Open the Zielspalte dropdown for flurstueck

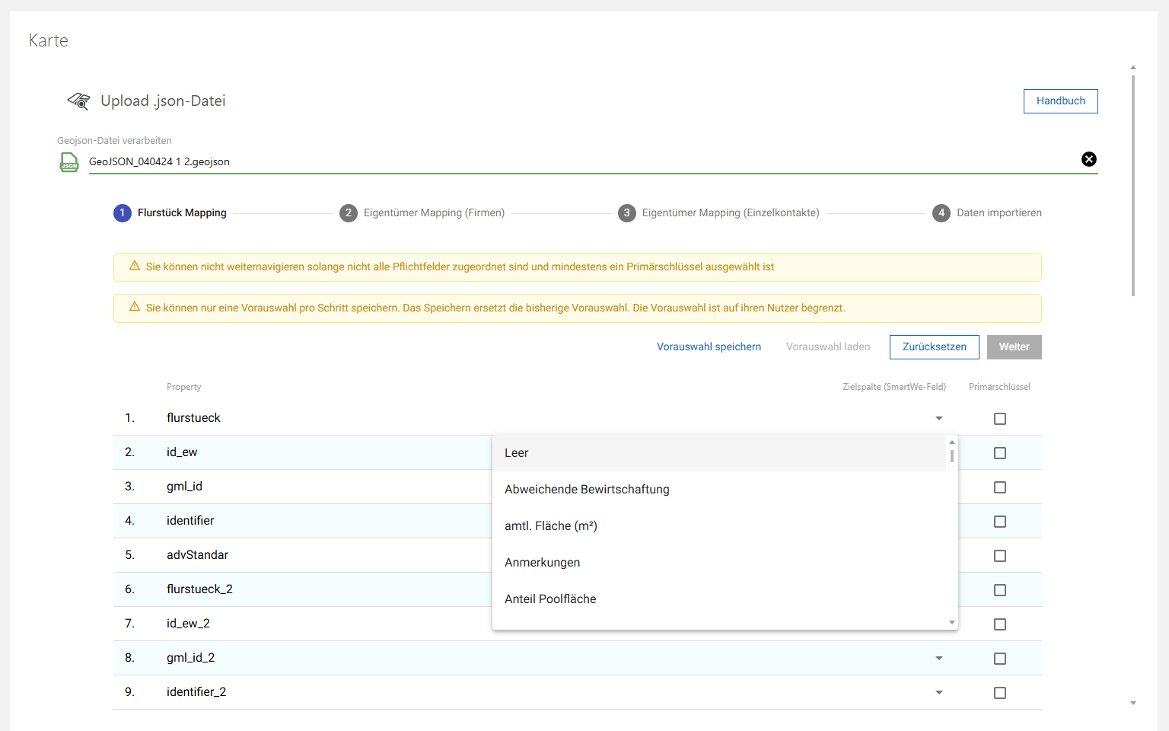click(x=938, y=418)
